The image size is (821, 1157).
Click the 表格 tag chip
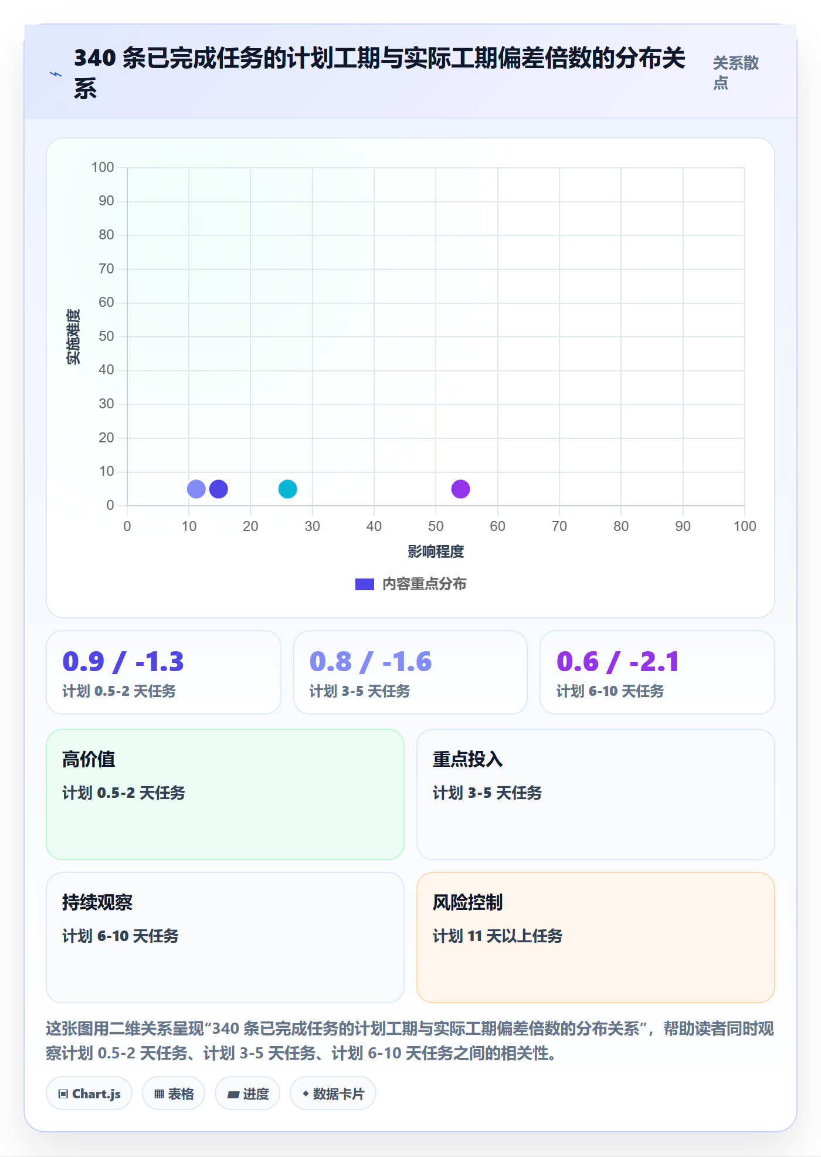coord(174,1094)
